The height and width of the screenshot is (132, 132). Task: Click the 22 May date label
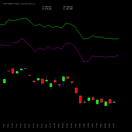click(114, 125)
